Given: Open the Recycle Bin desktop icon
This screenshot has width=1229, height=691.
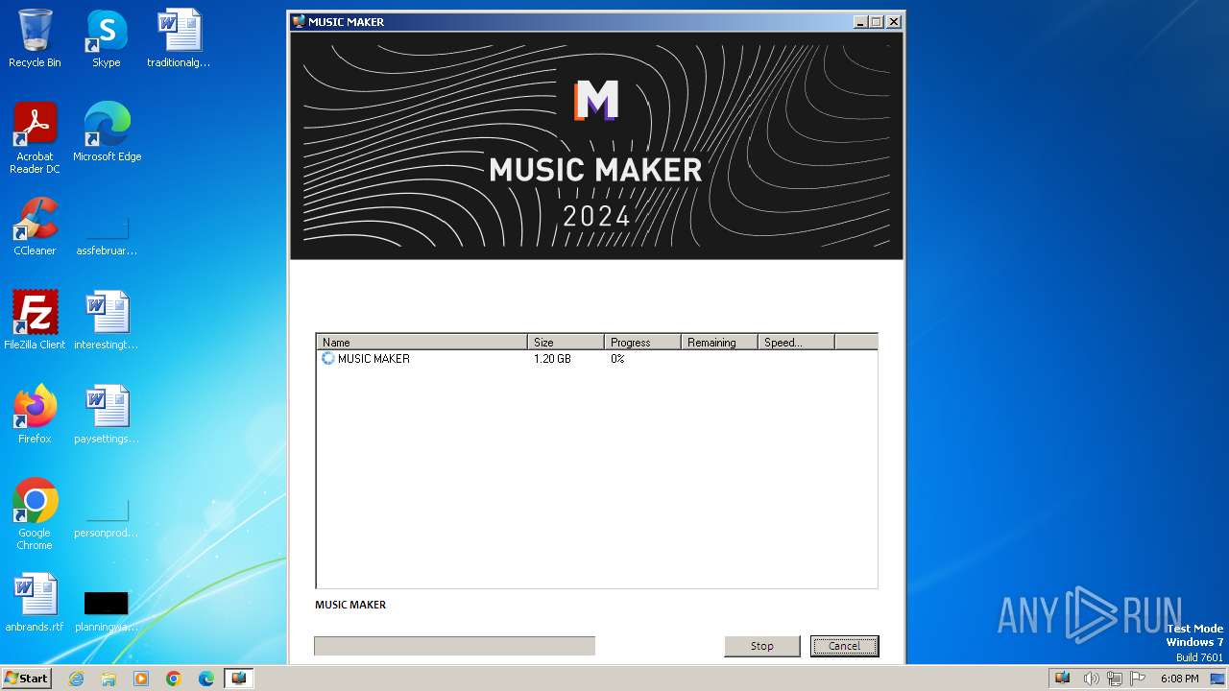Looking at the screenshot, I should coord(35,38).
